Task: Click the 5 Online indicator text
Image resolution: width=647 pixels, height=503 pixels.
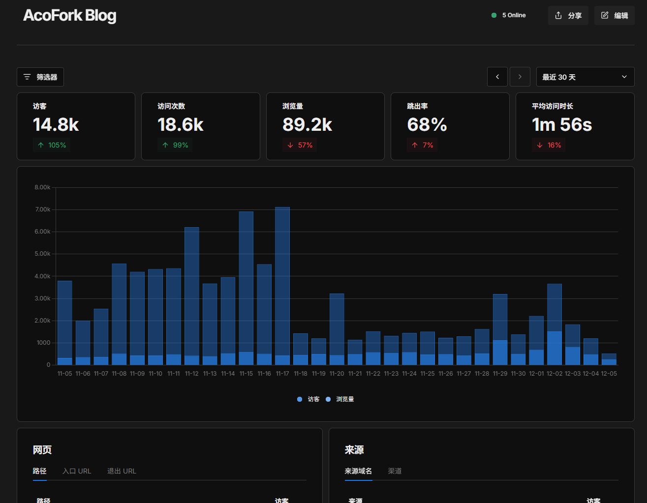Action: click(514, 15)
